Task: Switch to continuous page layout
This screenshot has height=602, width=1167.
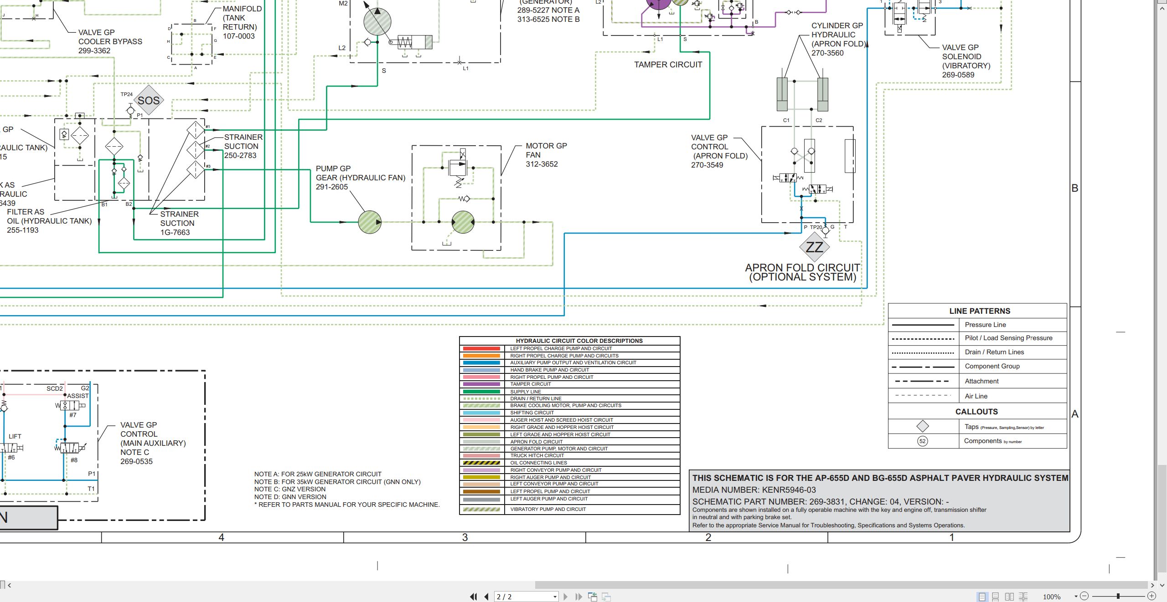Action: 996,597
